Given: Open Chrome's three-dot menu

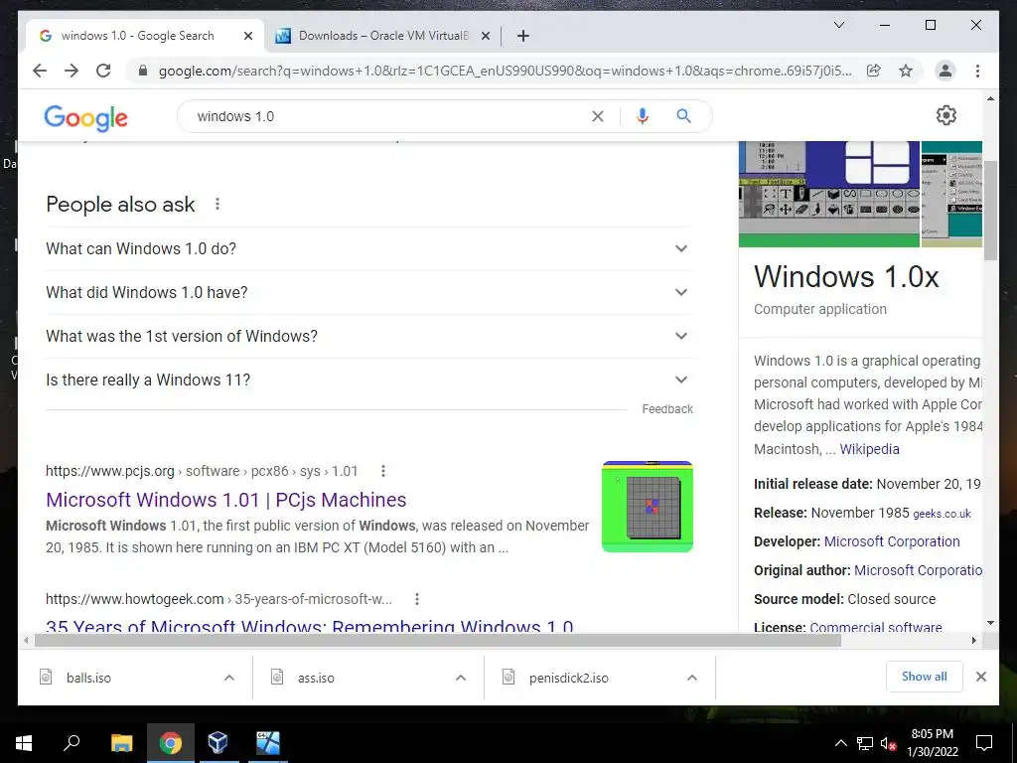Looking at the screenshot, I should click(x=977, y=71).
